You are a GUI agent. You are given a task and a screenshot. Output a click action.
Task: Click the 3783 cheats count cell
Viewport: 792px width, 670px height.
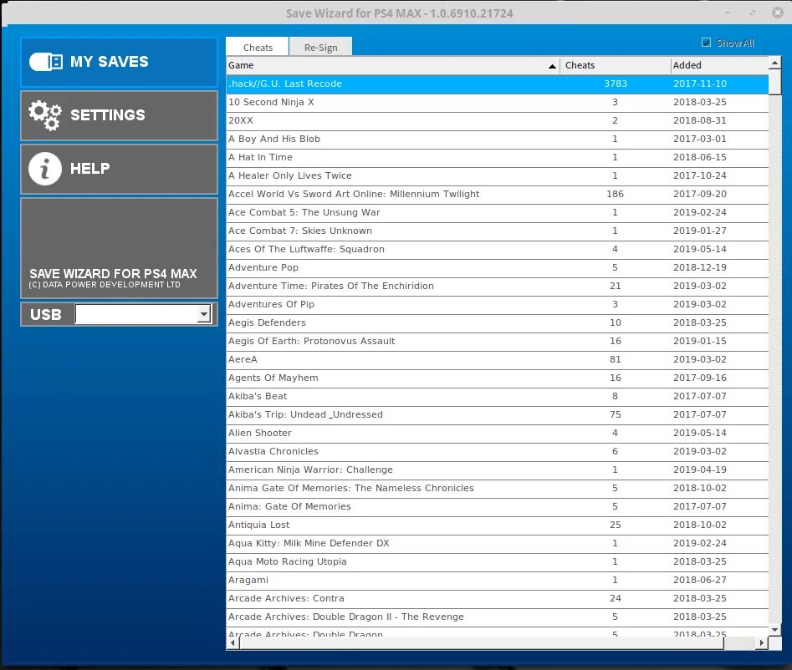616,84
